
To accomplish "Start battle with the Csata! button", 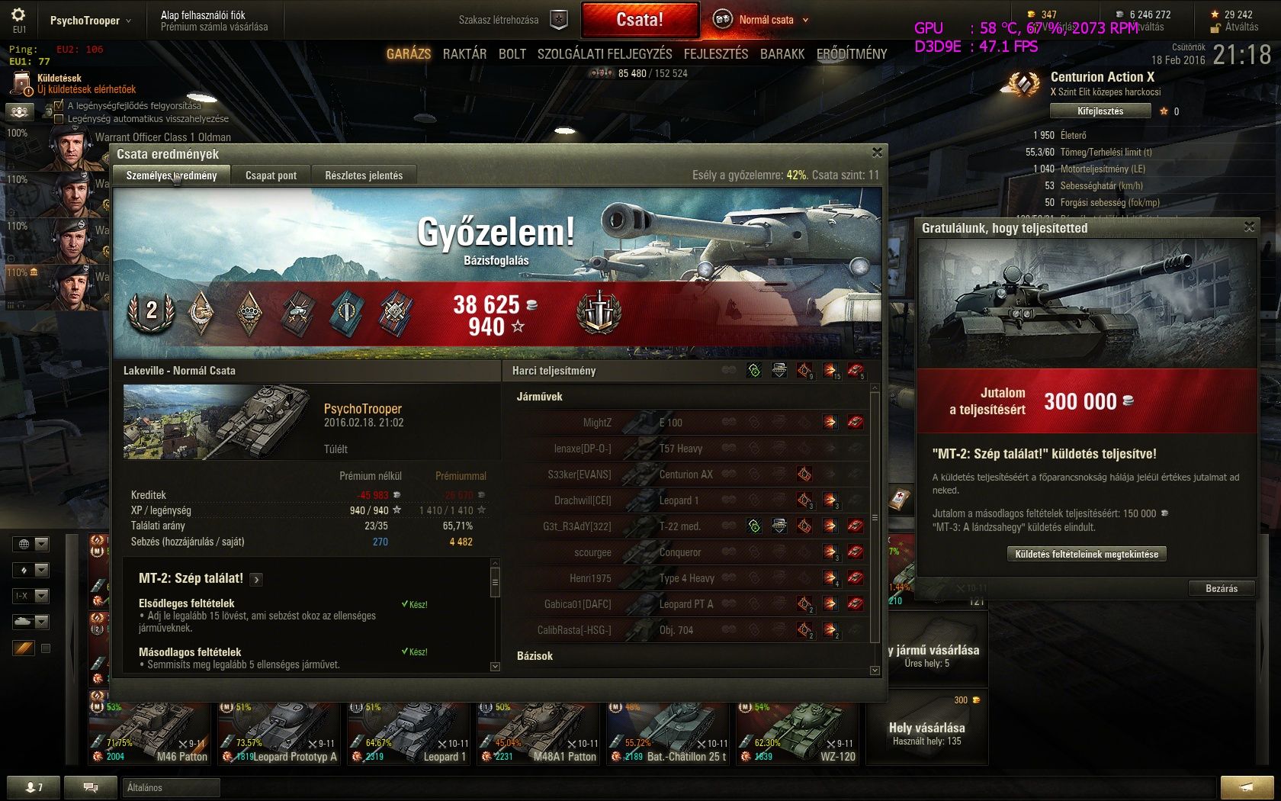I will [x=640, y=20].
